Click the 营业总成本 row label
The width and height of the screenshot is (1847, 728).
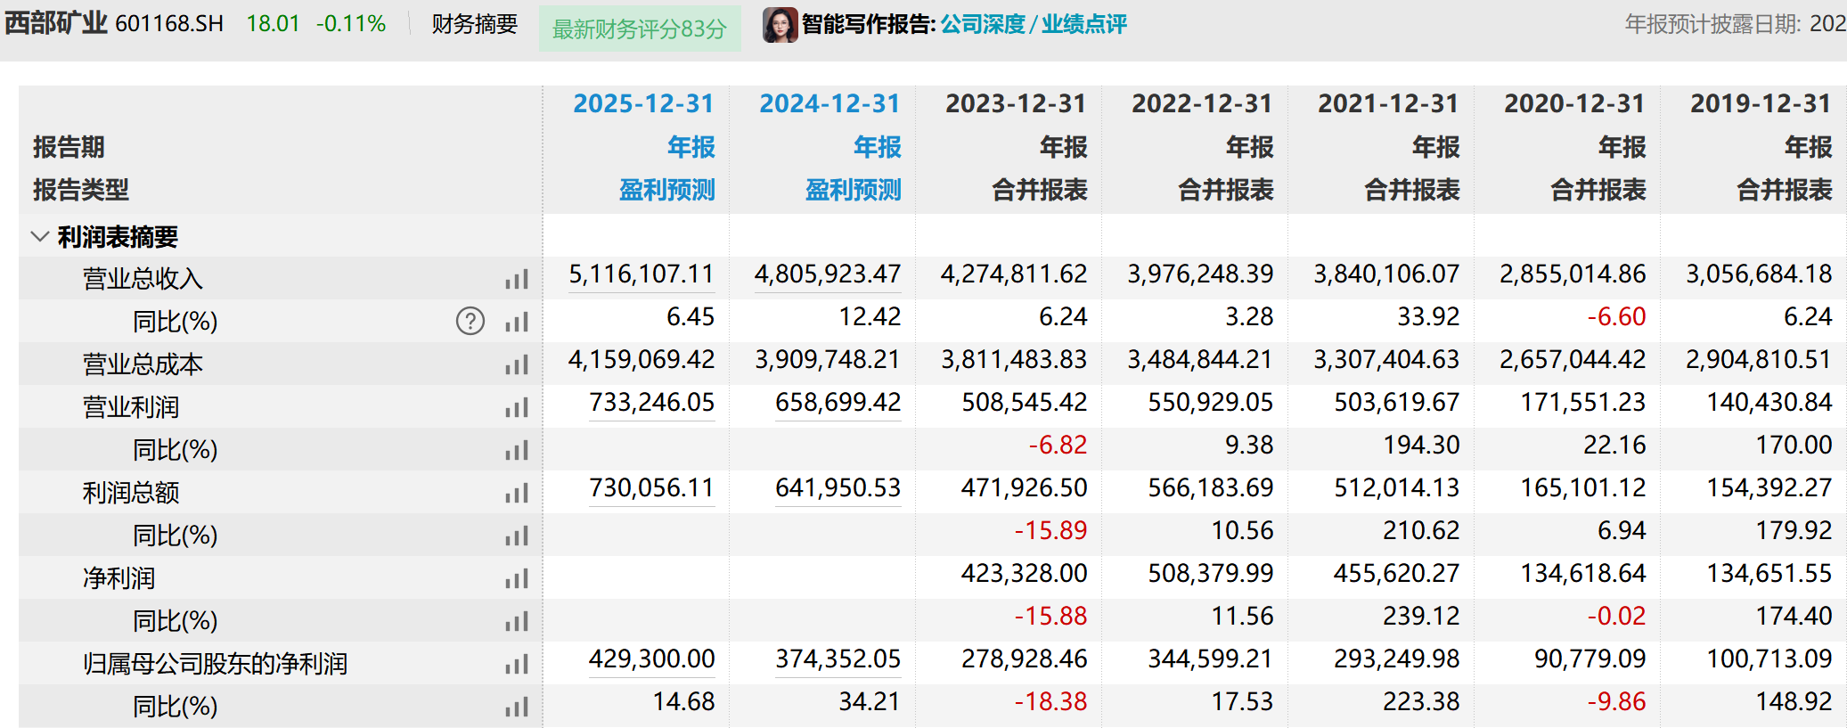(143, 364)
